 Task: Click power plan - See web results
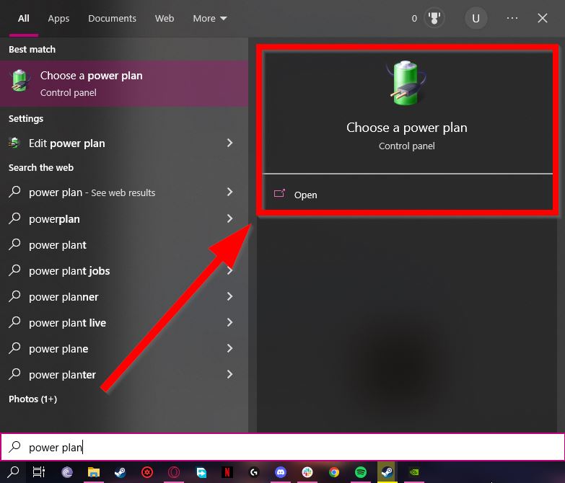(x=124, y=192)
